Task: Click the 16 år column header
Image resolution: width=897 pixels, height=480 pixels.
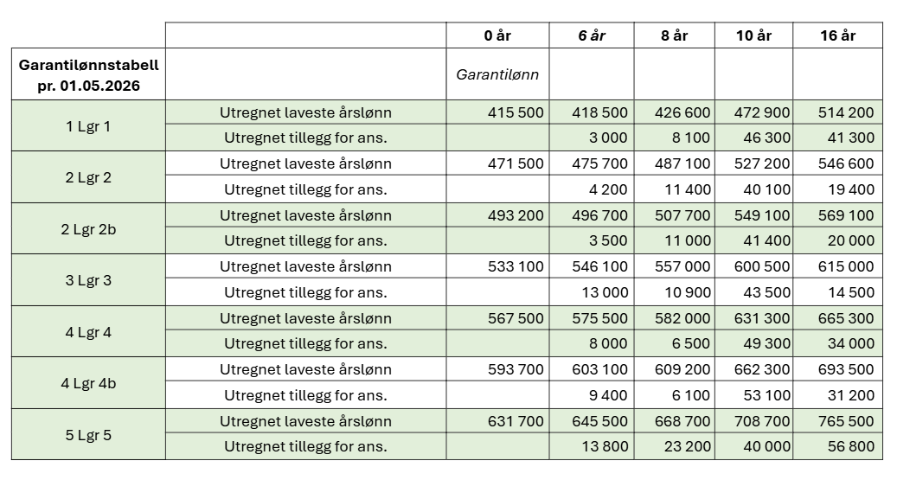Action: click(x=838, y=35)
